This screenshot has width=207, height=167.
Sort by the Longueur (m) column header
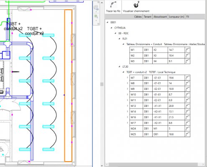(x=176, y=17)
